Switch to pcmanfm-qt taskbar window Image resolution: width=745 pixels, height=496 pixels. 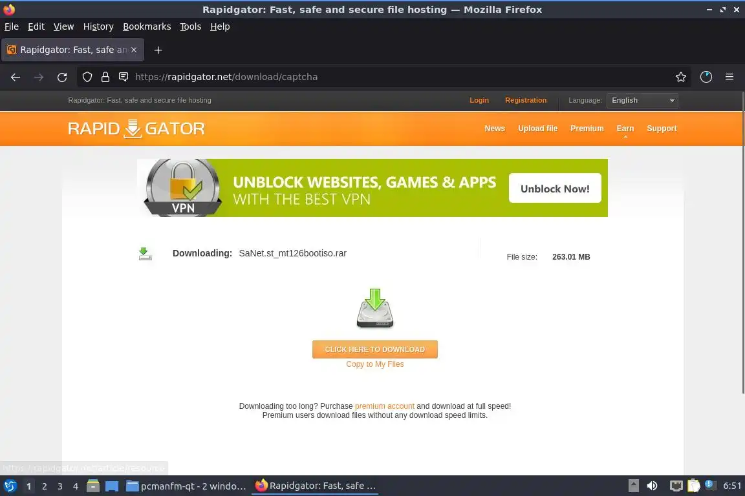186,486
